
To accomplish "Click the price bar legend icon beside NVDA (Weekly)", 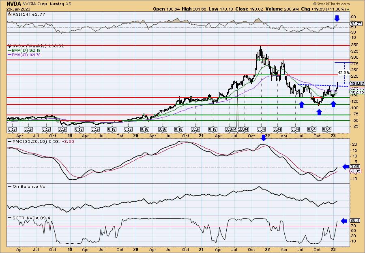I will 10,46.
